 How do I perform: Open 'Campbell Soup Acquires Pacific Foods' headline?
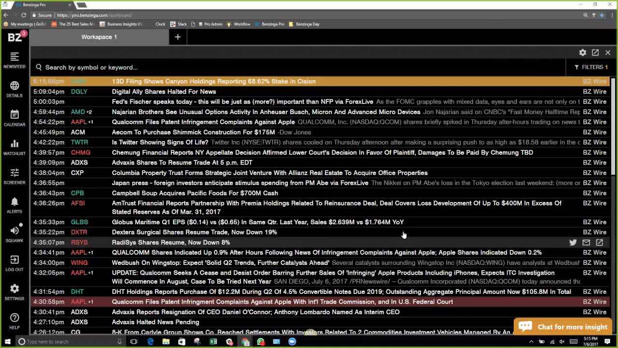click(x=195, y=193)
